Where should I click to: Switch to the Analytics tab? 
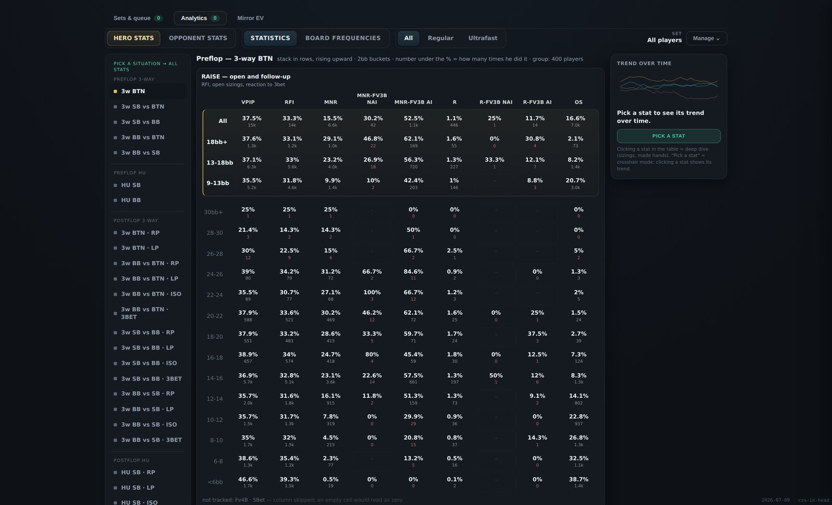(x=200, y=18)
